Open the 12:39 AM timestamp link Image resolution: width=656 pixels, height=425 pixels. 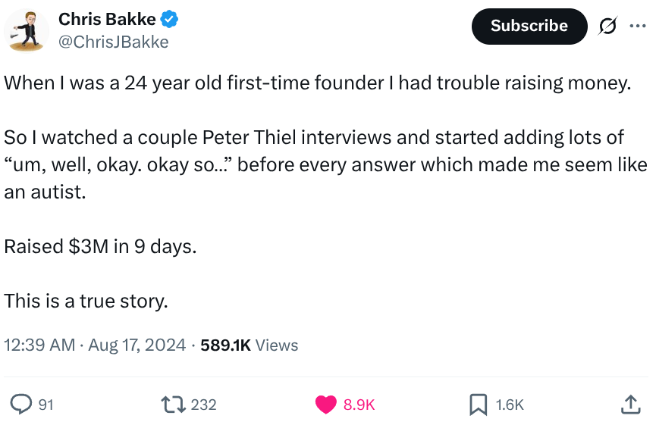click(x=39, y=345)
